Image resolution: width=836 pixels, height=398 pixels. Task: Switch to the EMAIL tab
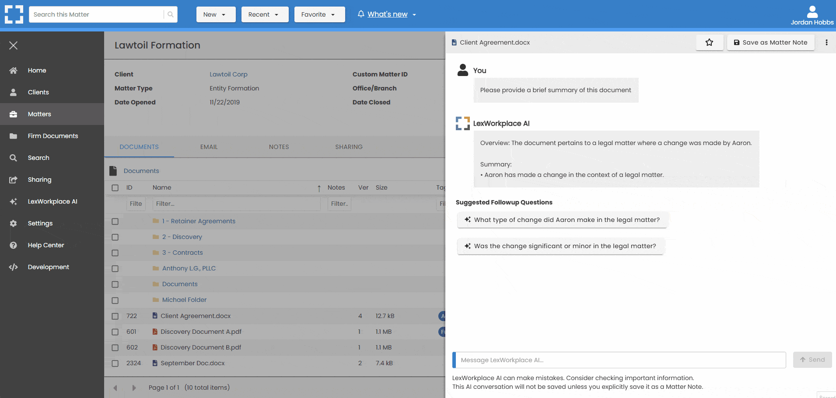(209, 147)
